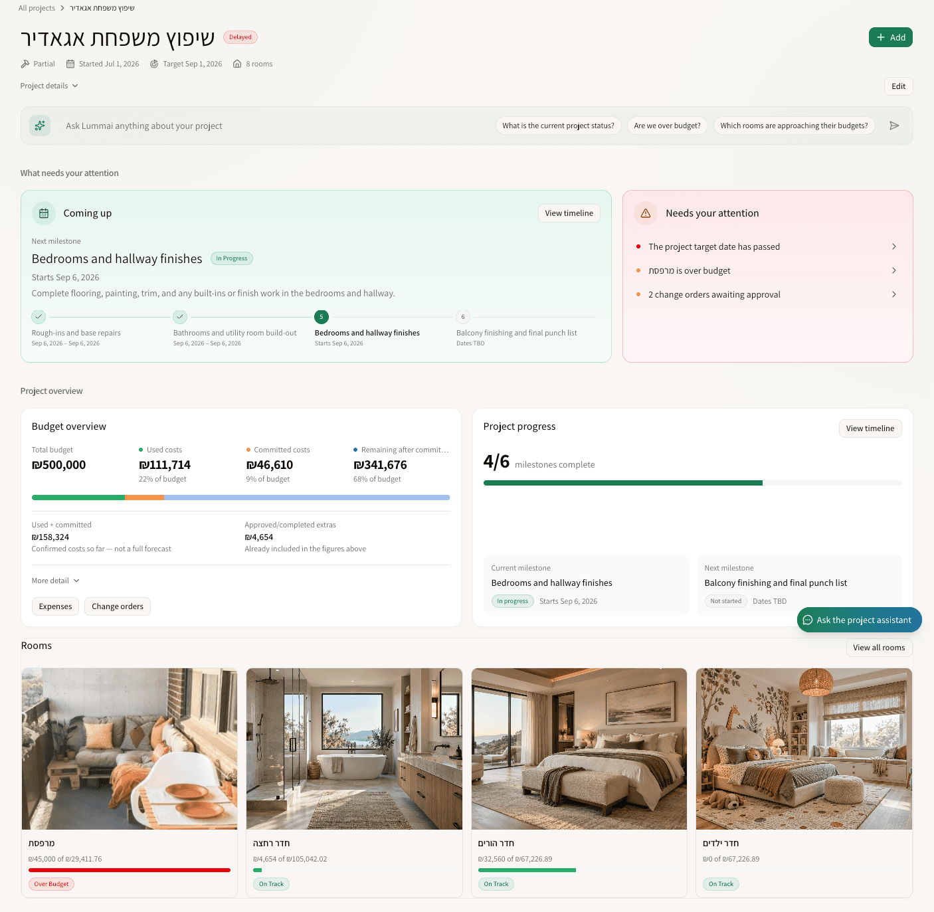Screen dimensions: 934x912
Task: Click the plus icon in Add button
Action: (881, 37)
